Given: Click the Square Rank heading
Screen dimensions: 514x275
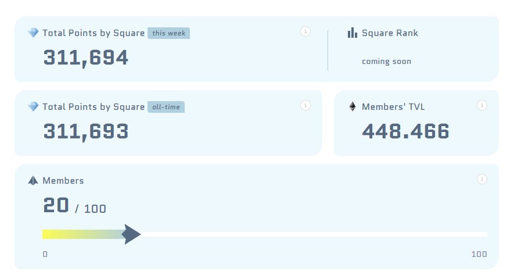Looking at the screenshot, I should click(x=390, y=33).
